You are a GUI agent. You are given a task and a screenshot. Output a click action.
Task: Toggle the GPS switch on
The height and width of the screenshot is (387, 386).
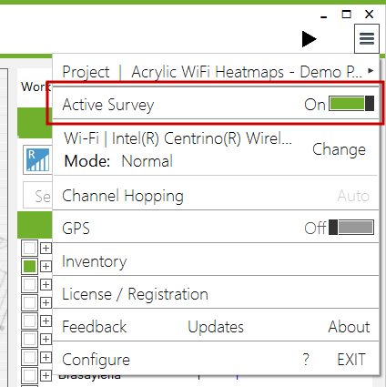point(351,228)
